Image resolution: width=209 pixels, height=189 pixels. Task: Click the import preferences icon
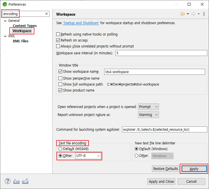point(16,181)
